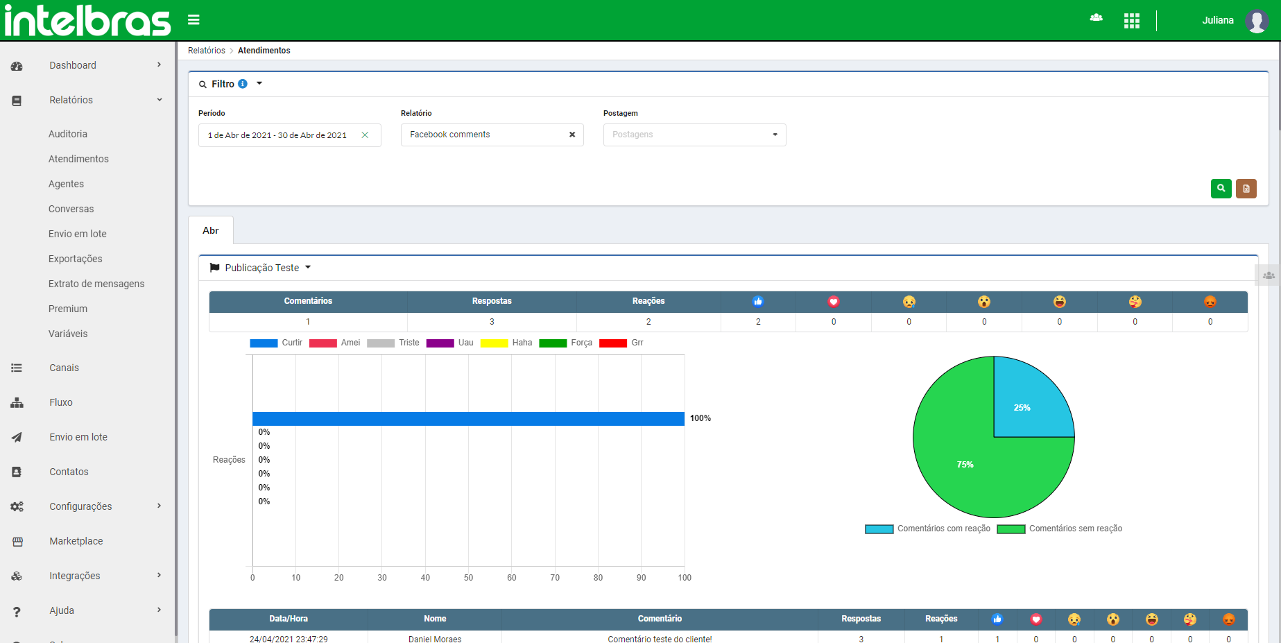This screenshot has height=643, width=1281.
Task: Click the Contatos address book icon
Action: (17, 472)
